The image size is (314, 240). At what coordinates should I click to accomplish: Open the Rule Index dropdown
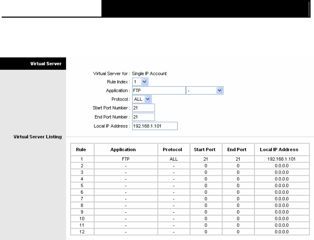click(140, 82)
